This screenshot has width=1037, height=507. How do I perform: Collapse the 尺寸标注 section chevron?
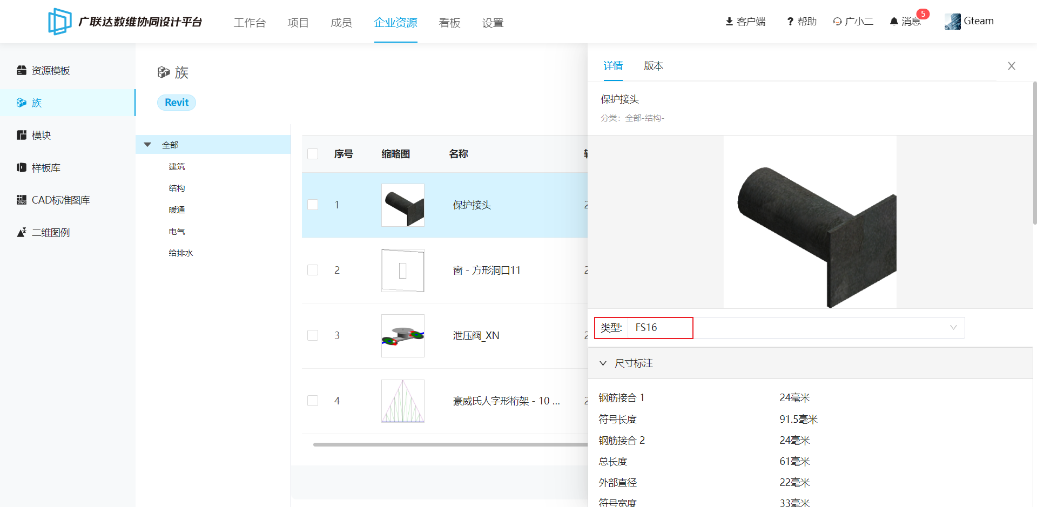point(603,363)
